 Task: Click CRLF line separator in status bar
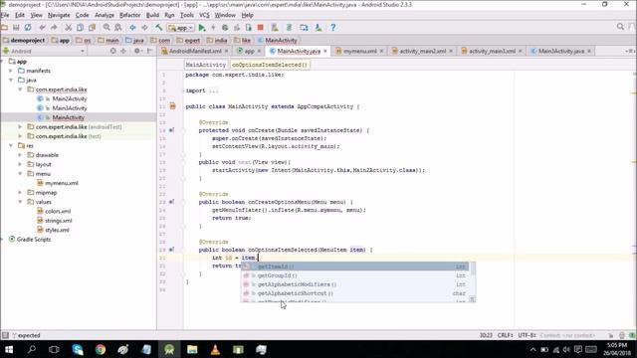[506, 335]
